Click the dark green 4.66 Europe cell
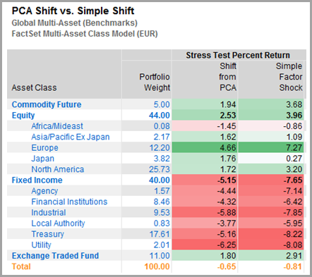The image size is (312, 277). pos(205,148)
